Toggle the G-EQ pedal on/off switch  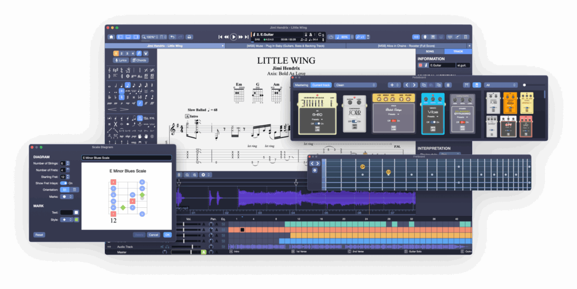pyautogui.click(x=317, y=124)
